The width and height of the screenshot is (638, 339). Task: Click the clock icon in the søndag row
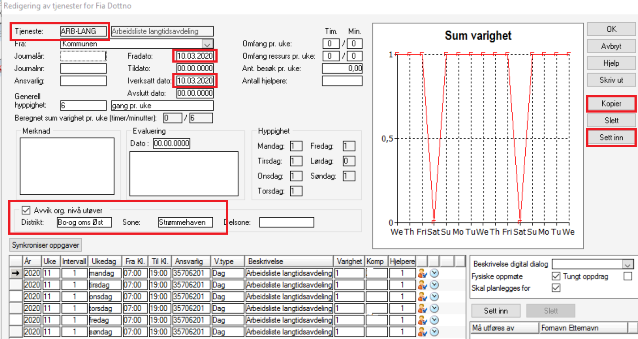coord(434,332)
